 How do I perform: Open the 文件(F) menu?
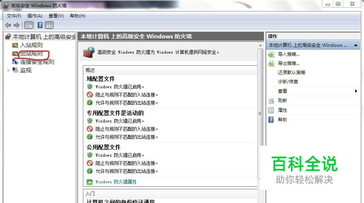pyautogui.click(x=14, y=16)
